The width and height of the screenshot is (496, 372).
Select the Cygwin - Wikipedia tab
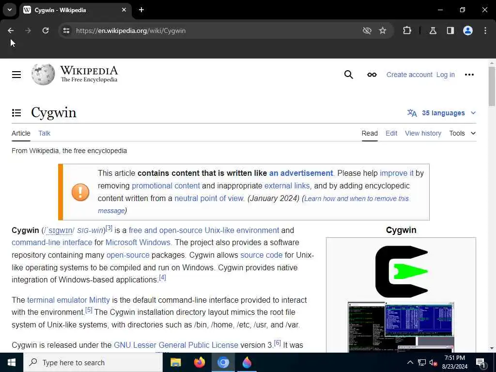pyautogui.click(x=76, y=10)
